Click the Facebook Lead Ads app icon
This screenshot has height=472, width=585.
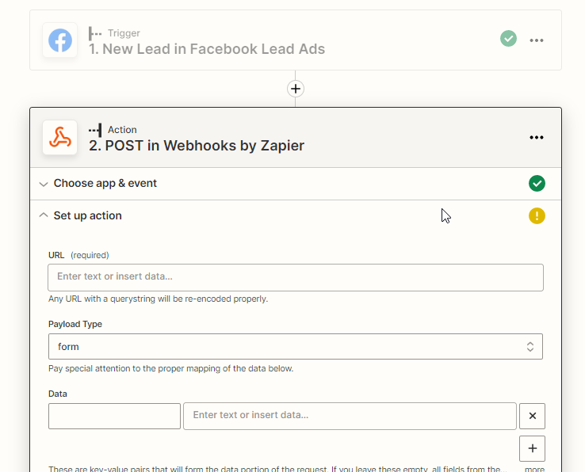tap(60, 40)
